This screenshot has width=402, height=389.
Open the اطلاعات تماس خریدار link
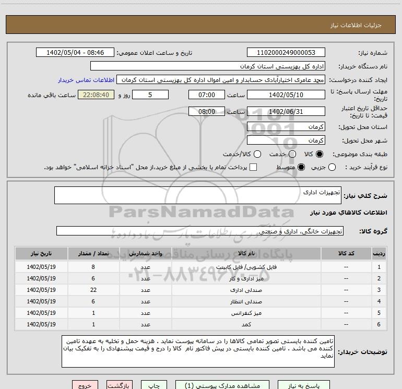86,80
